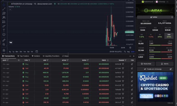
Task: Toggle log scale on chart
Action: (x=128, y=52)
